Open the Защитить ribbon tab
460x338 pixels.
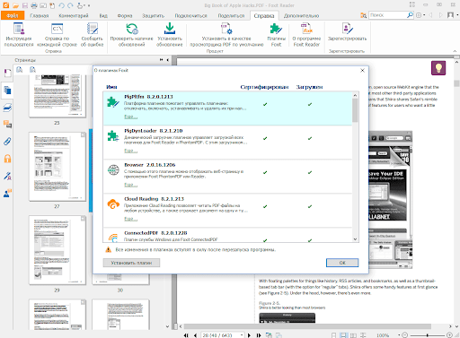[x=153, y=15]
